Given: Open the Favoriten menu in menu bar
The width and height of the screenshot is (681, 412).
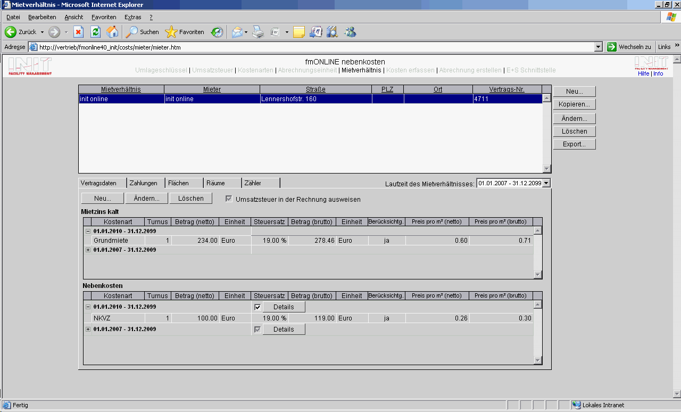Looking at the screenshot, I should click(x=104, y=17).
